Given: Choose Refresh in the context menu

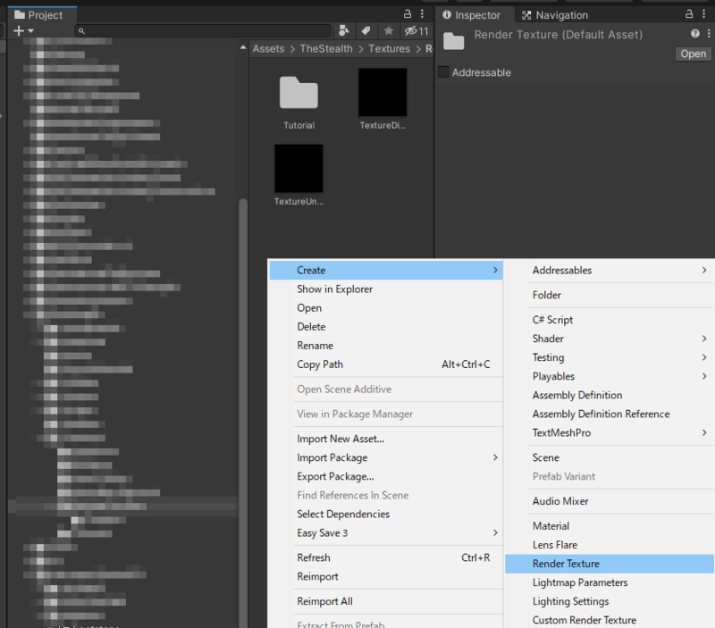Looking at the screenshot, I should (x=386, y=557).
